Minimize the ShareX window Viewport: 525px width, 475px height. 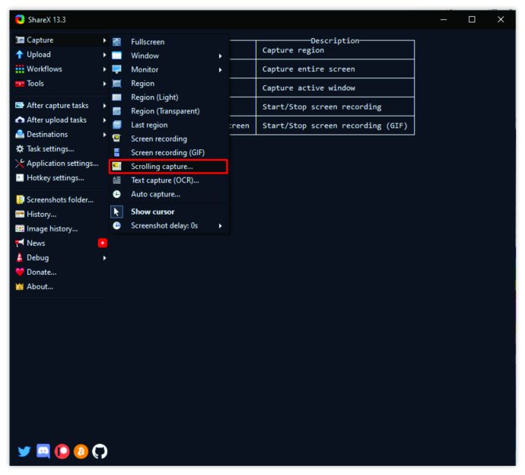point(444,20)
